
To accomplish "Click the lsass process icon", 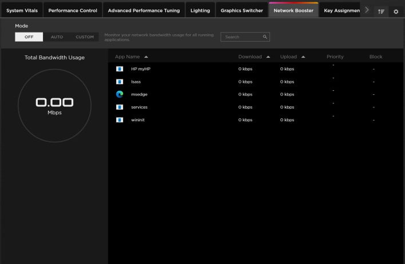I will tap(120, 82).
